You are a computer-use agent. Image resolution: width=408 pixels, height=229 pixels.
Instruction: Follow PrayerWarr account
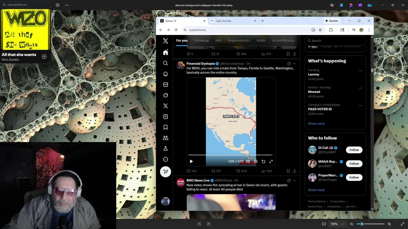pyautogui.click(x=354, y=177)
